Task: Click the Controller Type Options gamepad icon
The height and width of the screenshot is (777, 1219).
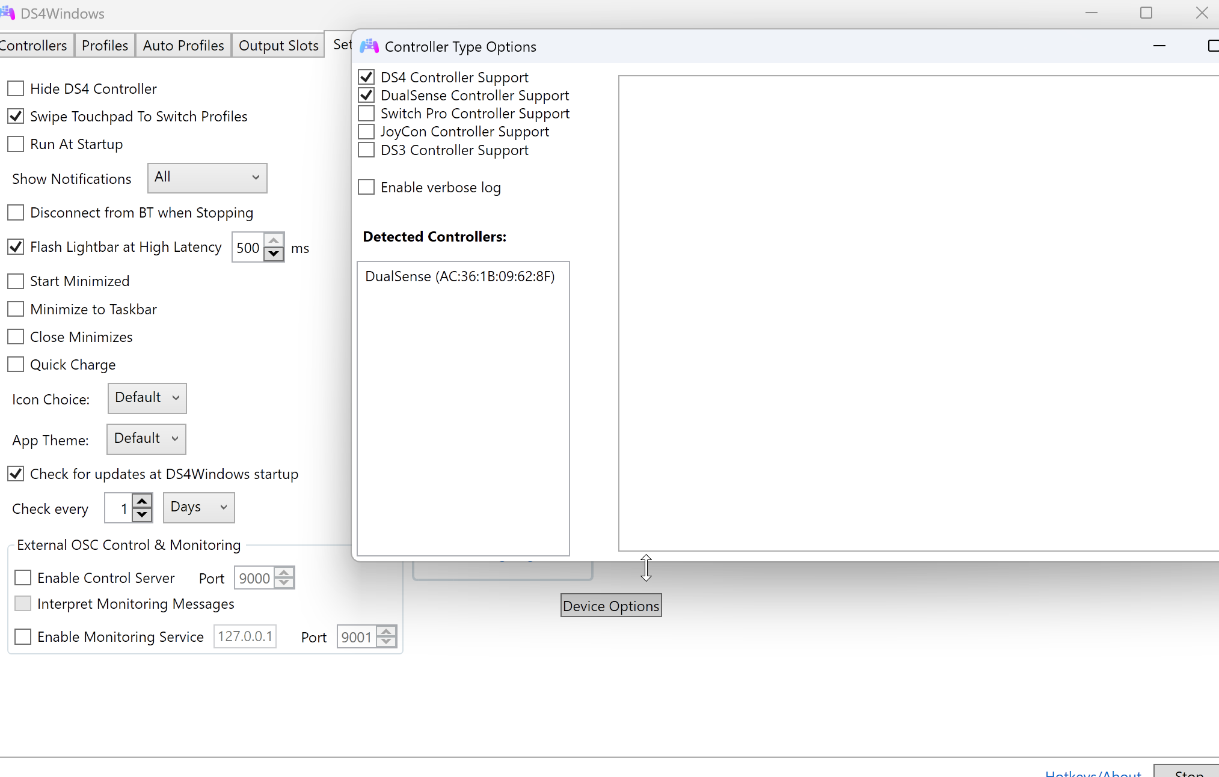Action: tap(369, 46)
